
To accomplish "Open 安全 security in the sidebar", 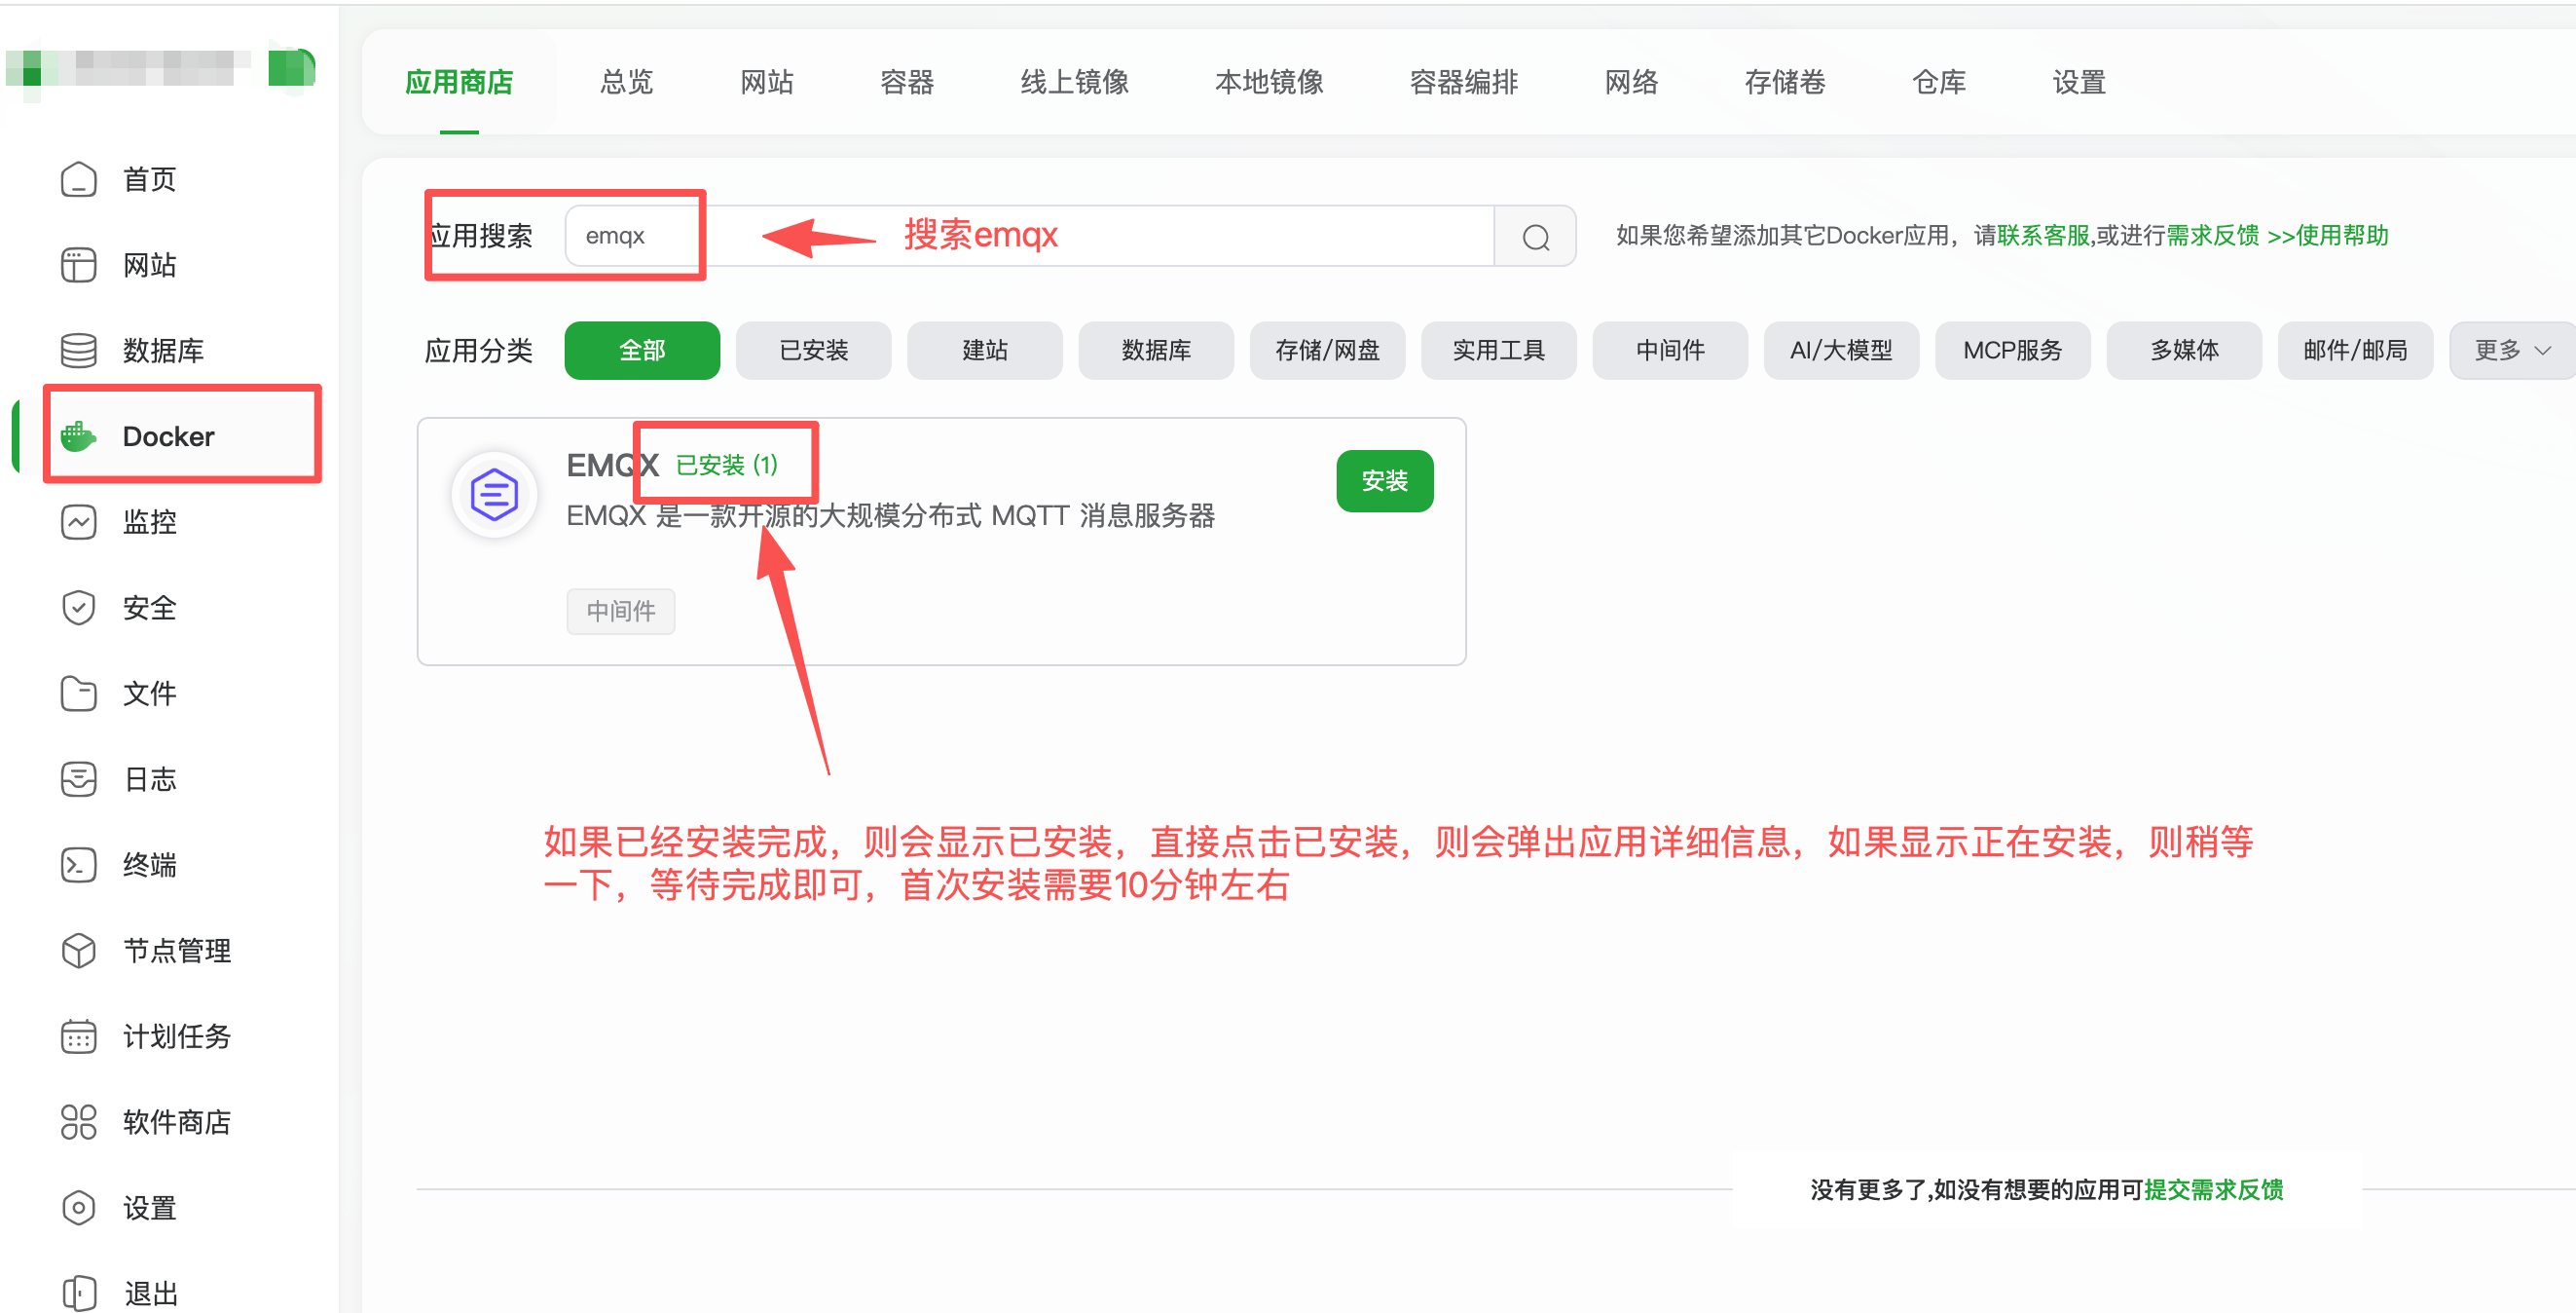I will (x=148, y=608).
